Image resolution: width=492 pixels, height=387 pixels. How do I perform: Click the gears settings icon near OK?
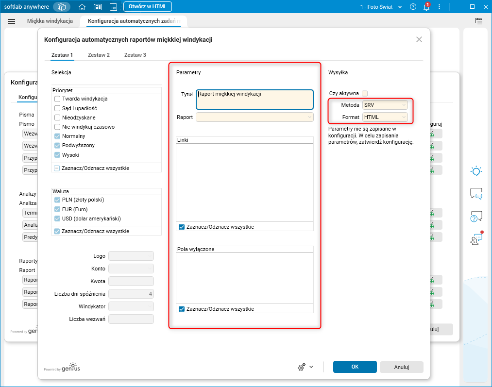302,367
